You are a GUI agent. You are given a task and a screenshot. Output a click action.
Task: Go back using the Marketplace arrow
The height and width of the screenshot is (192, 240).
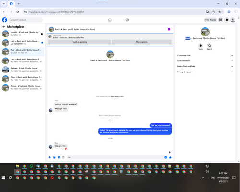(4, 27)
